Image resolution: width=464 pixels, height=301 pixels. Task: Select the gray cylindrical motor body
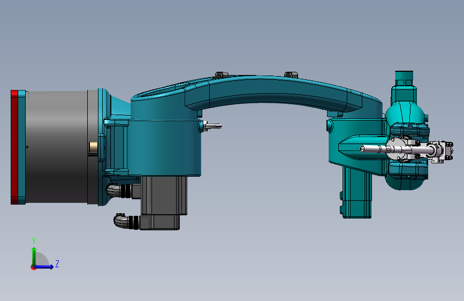click(x=56, y=147)
